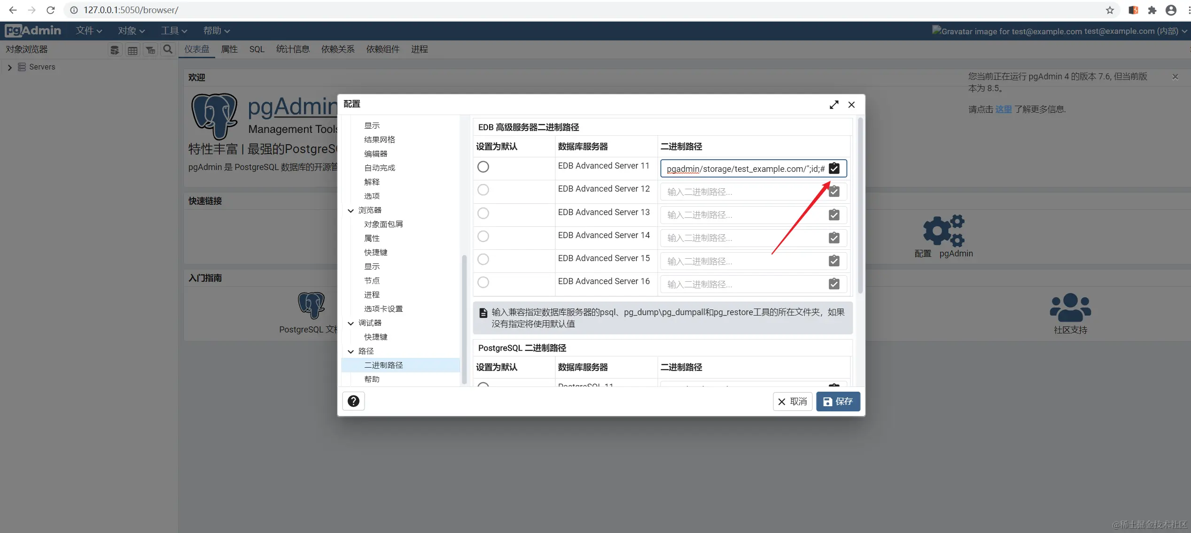Maximize the configuration dialog

point(834,105)
